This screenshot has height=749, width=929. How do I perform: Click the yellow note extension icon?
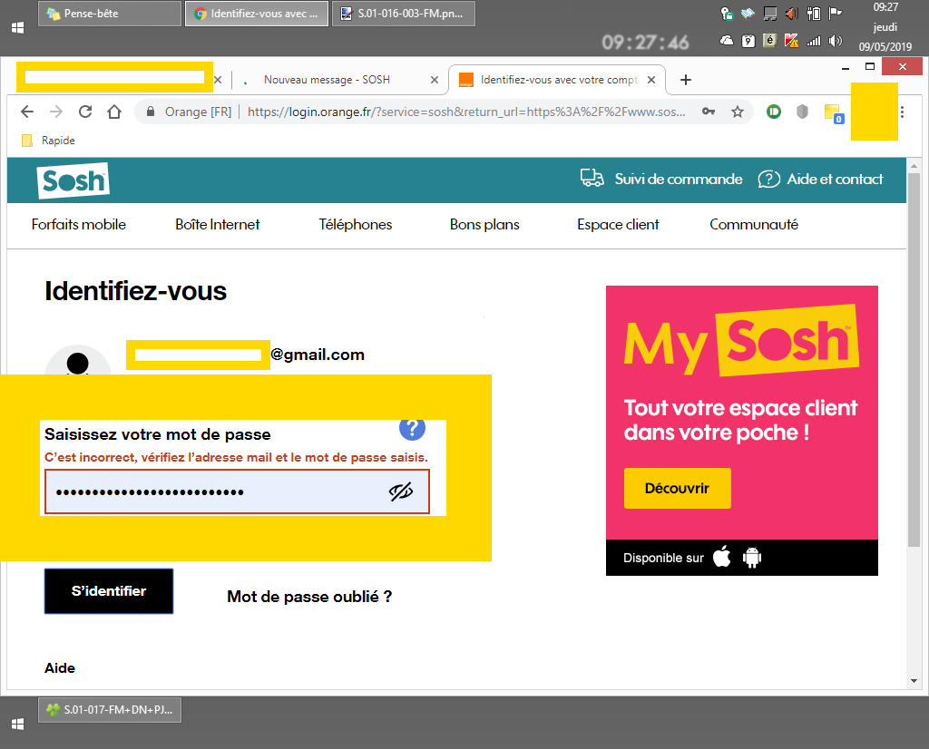pos(833,112)
